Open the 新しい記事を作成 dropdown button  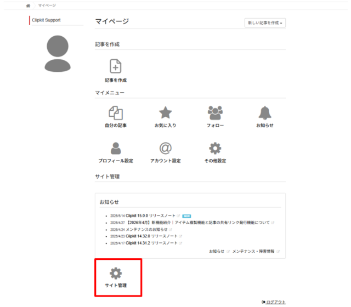pyautogui.click(x=265, y=23)
